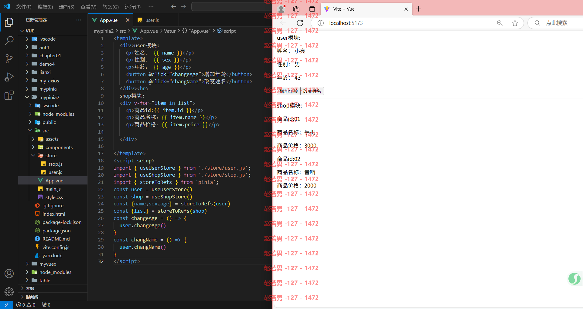This screenshot has height=309, width=583.
Task: Close the Vite + Vue browser tab
Action: (x=406, y=9)
